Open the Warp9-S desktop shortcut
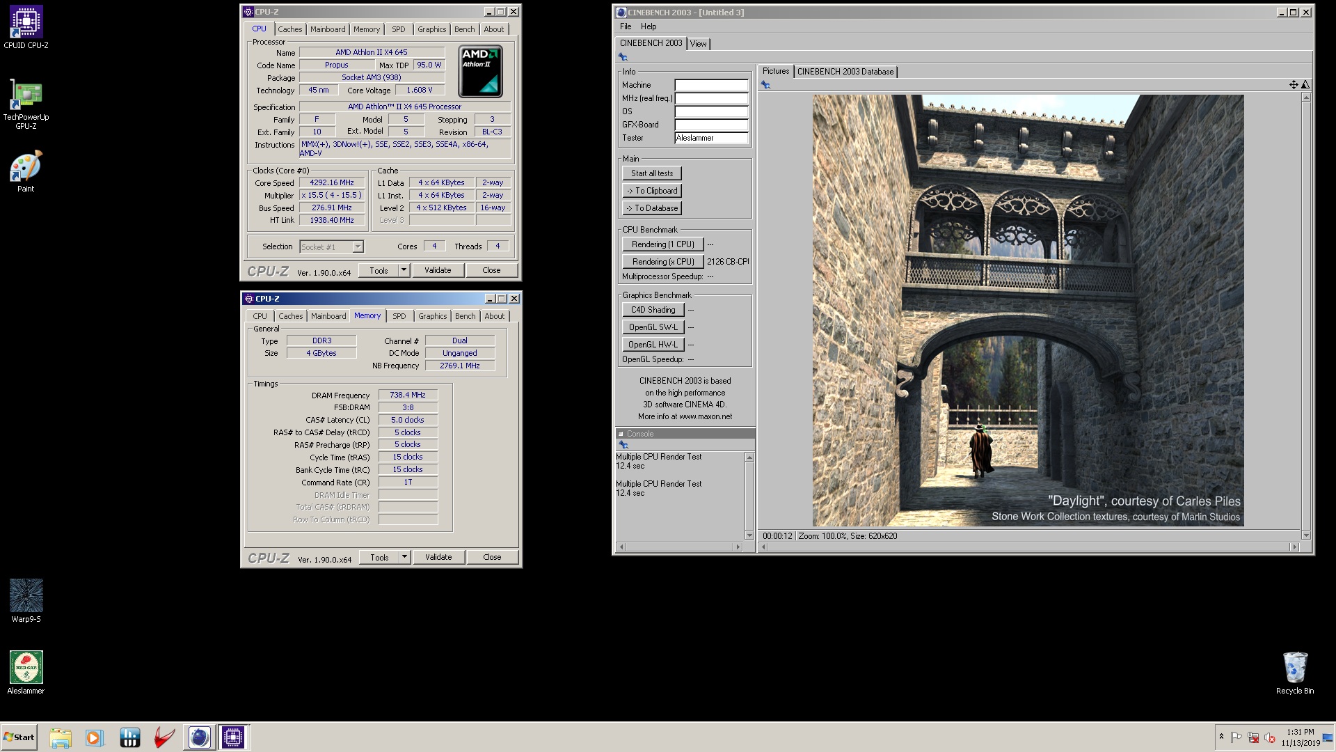The width and height of the screenshot is (1336, 752). [26, 600]
